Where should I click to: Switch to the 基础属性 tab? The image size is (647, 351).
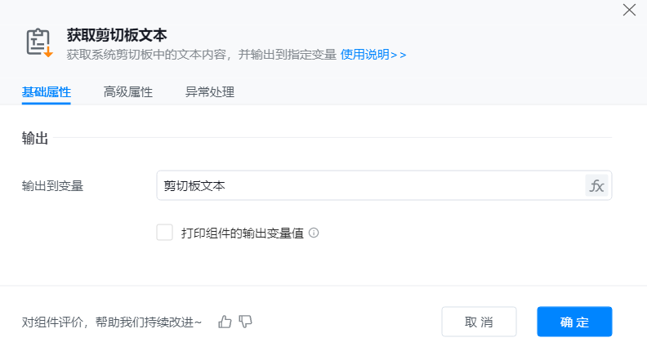click(x=46, y=91)
